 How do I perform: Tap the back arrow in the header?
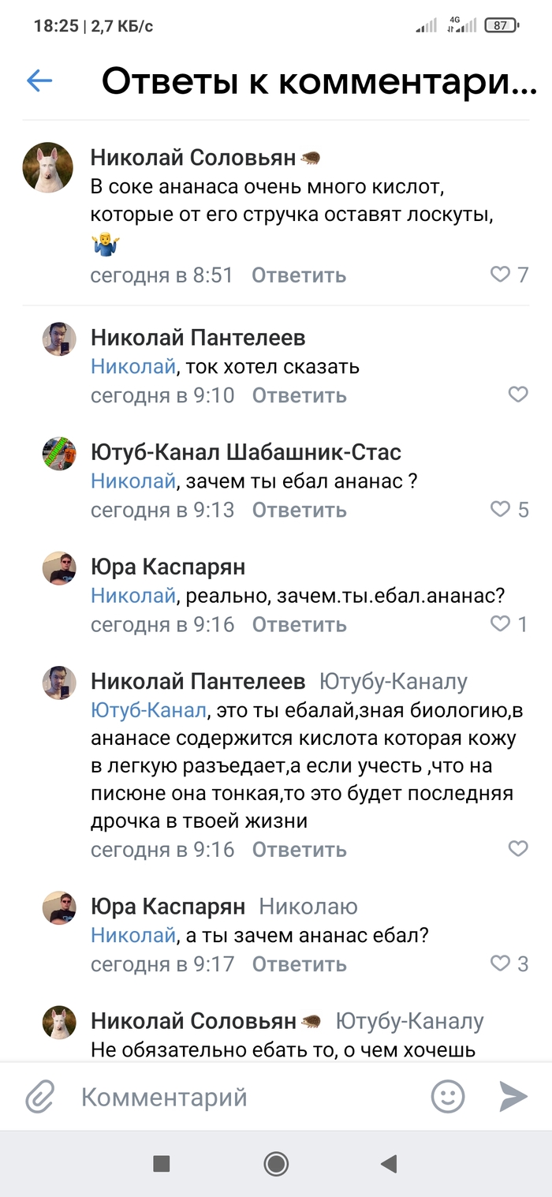[39, 80]
